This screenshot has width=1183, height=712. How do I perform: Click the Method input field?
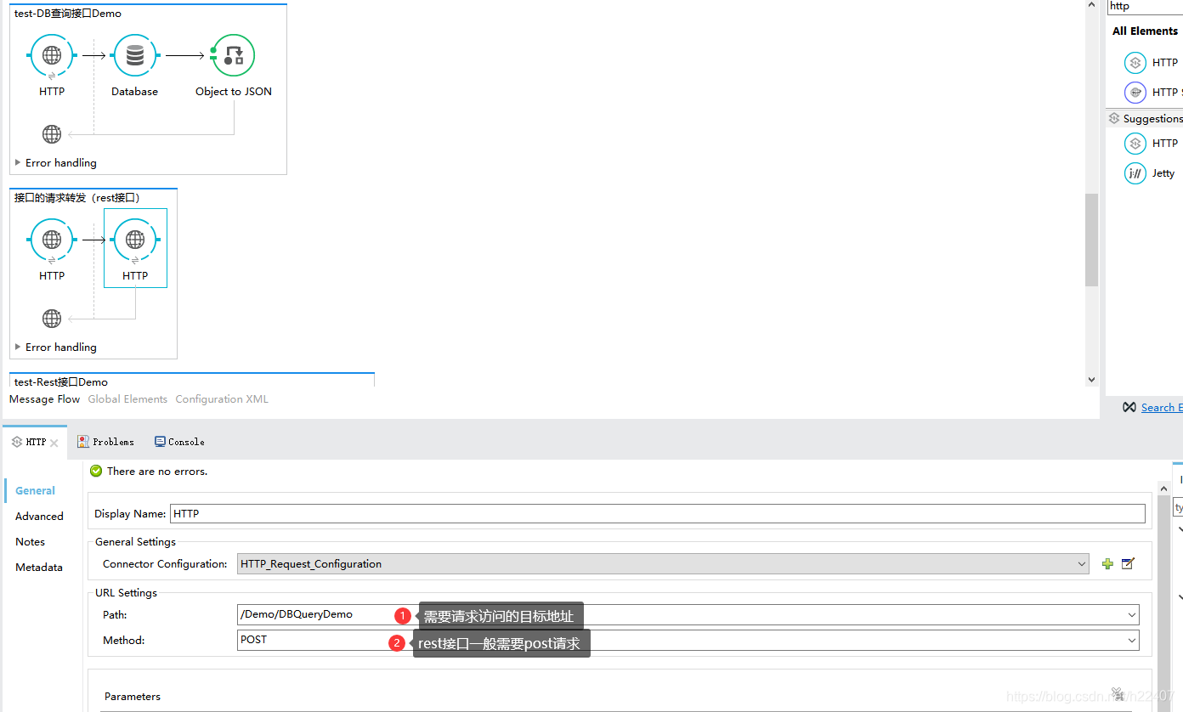(688, 641)
